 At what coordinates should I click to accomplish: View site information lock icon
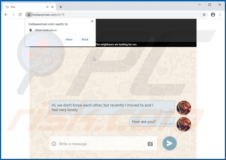click(29, 15)
